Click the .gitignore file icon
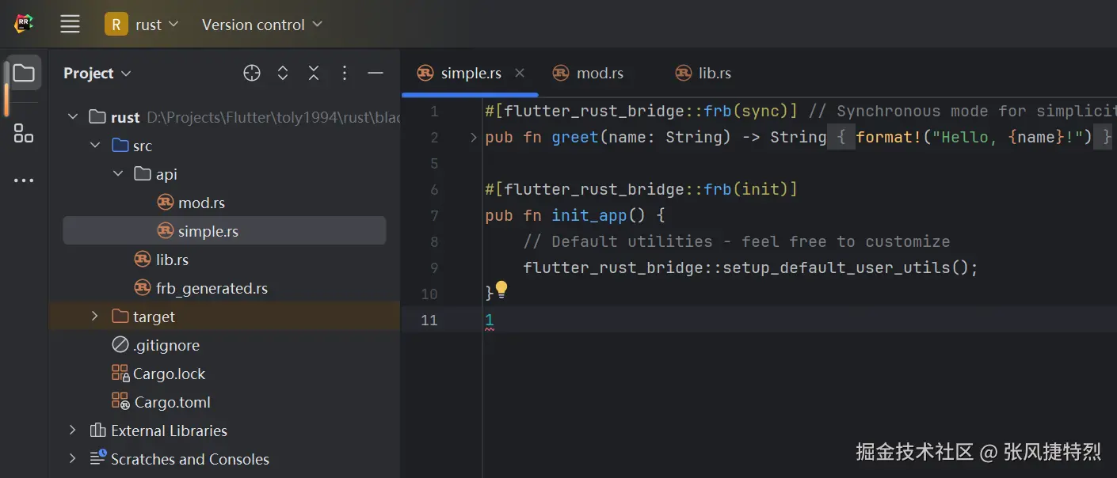Image resolution: width=1117 pixels, height=478 pixels. point(120,345)
